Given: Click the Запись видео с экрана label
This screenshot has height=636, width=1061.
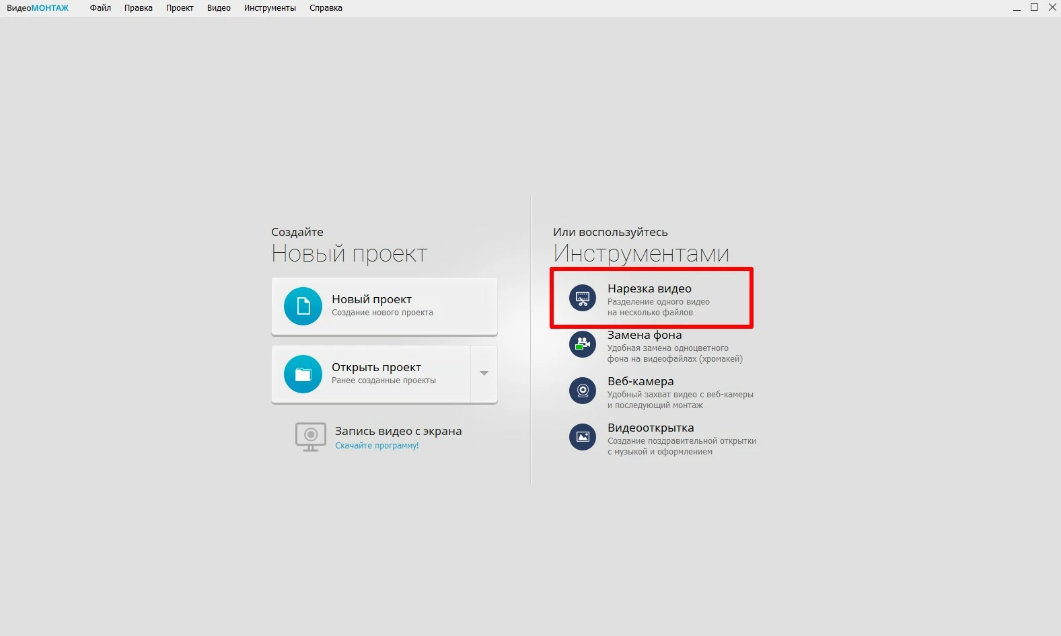Looking at the screenshot, I should 398,431.
